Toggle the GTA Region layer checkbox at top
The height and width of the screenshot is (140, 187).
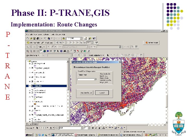point(32,64)
